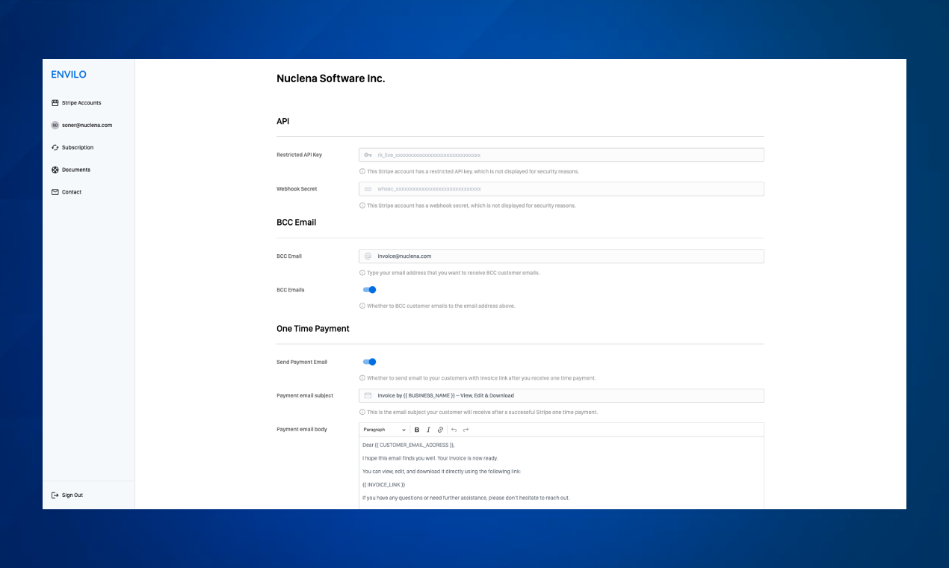Click the info icon under Payment email subject
The width and height of the screenshot is (949, 568).
coord(362,413)
